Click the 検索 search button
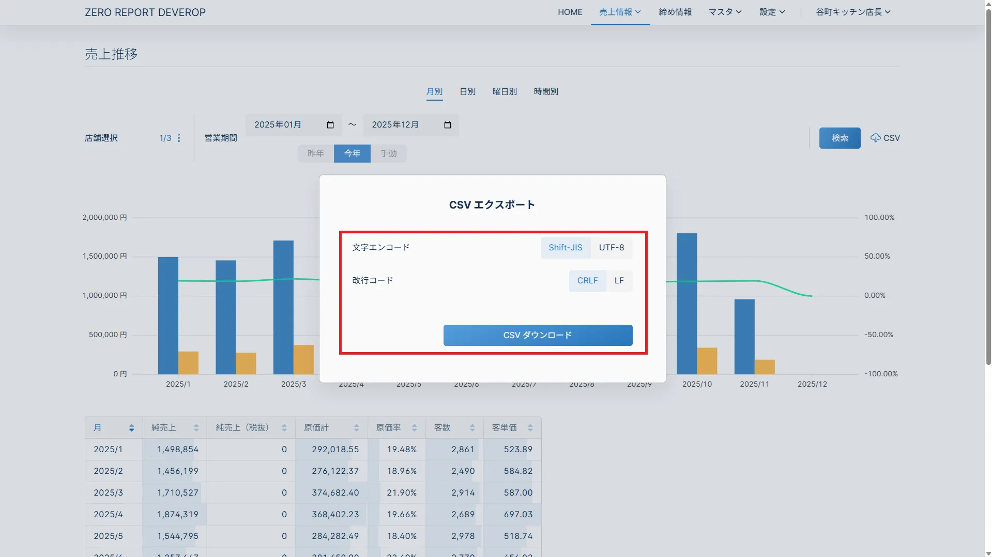 [840, 138]
